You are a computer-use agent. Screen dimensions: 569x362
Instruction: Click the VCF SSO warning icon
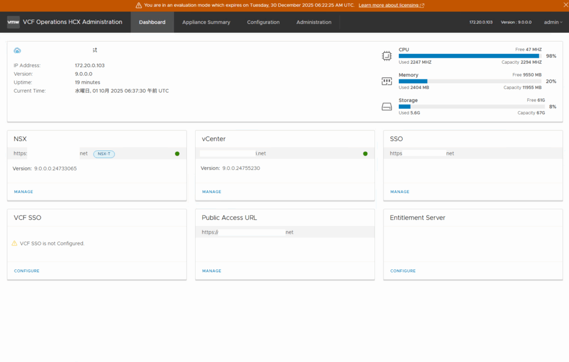15,244
